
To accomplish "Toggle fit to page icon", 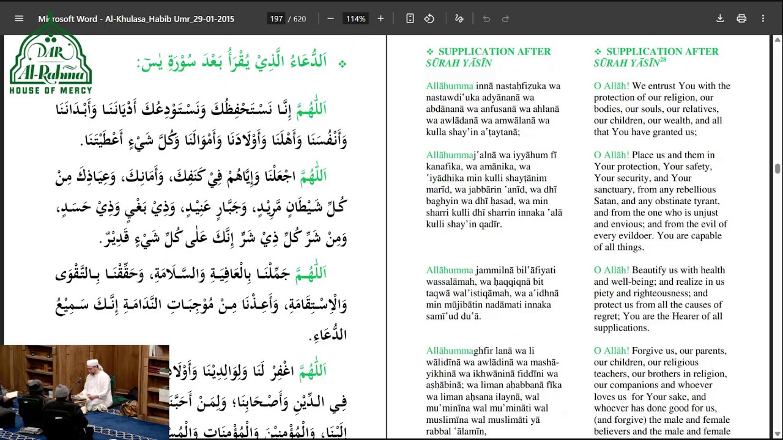I will tap(410, 18).
